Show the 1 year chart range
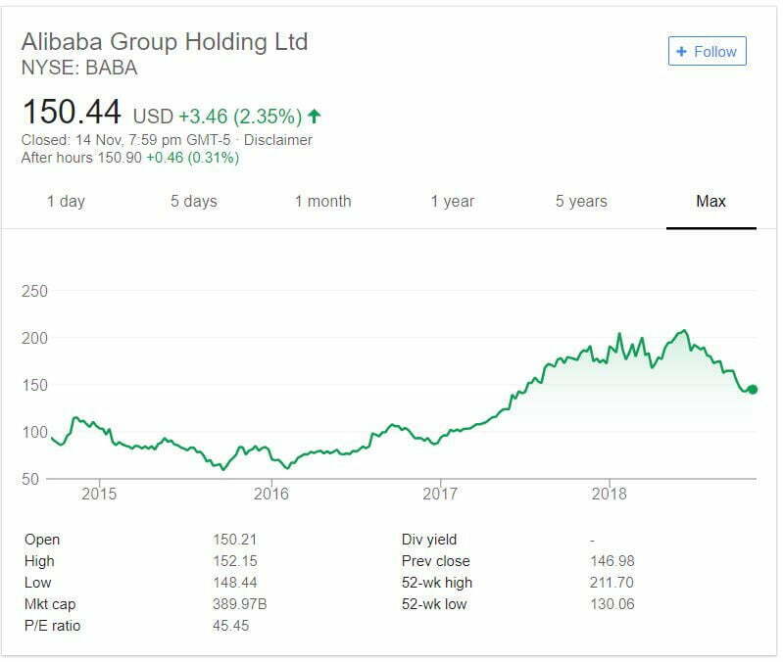 (452, 201)
